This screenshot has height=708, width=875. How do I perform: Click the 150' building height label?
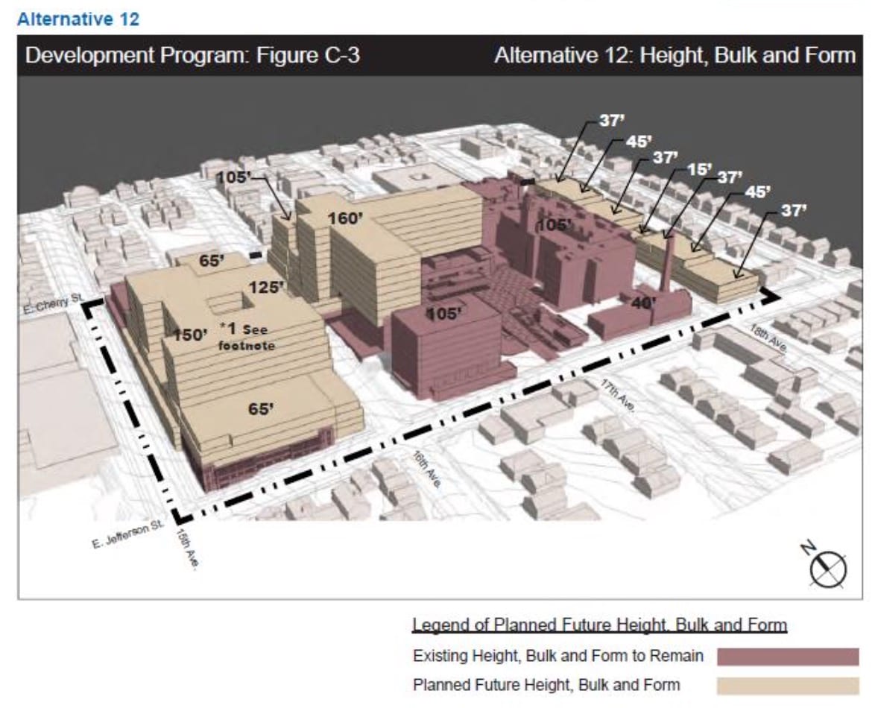pyautogui.click(x=189, y=335)
